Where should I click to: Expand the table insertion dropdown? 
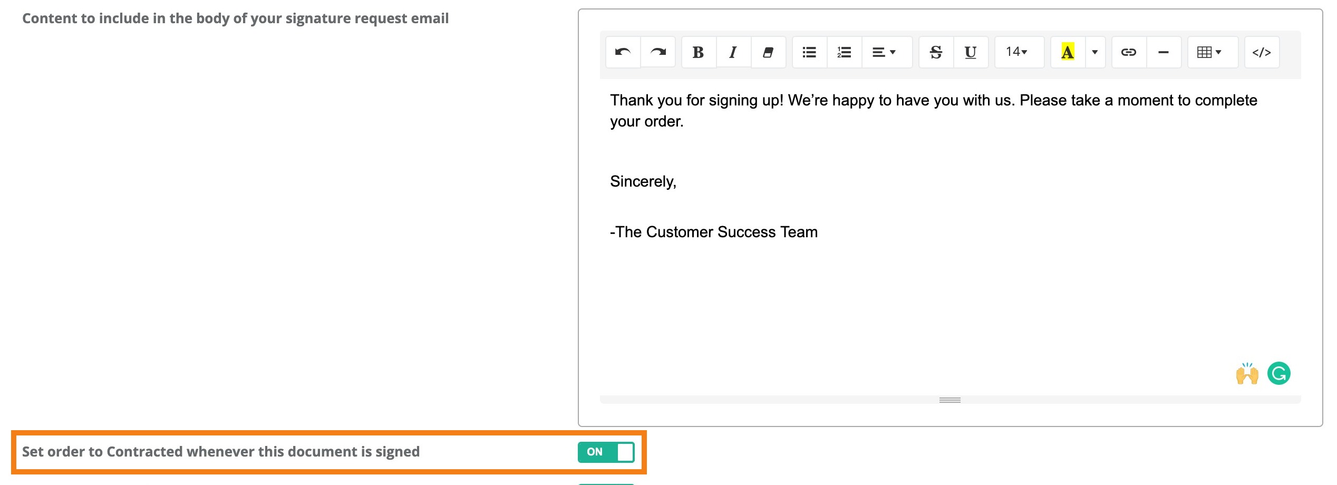pyautogui.click(x=1212, y=52)
